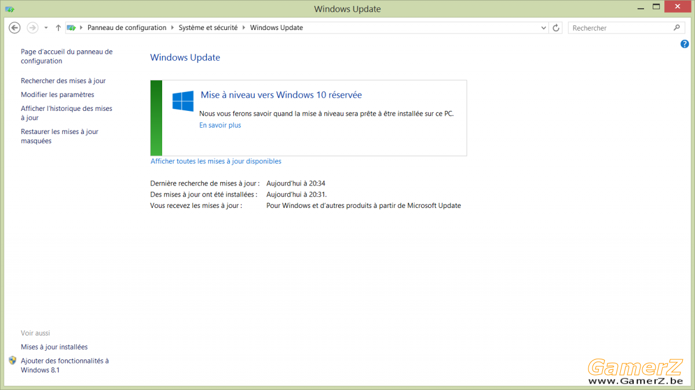This screenshot has width=695, height=390.
Task: Close the Windows Update window
Action: pos(678,7)
